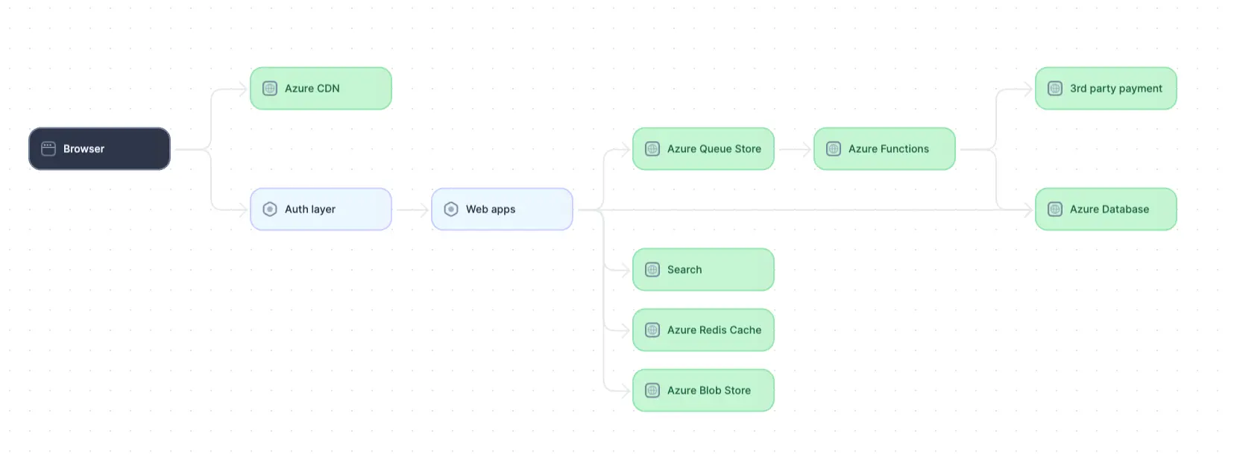
Task: Select the Browser node label
Action: coord(84,149)
